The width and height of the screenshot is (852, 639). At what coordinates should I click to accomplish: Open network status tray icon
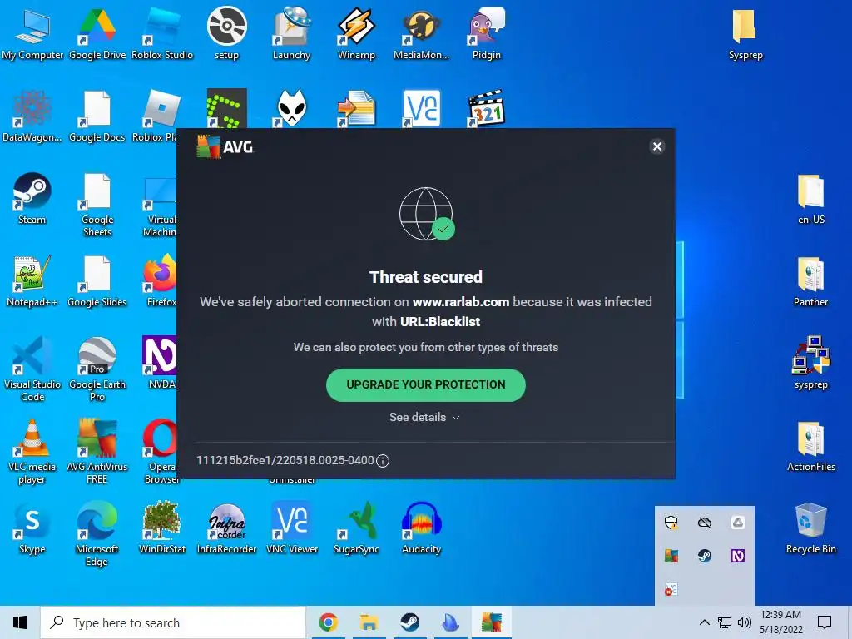(x=725, y=622)
